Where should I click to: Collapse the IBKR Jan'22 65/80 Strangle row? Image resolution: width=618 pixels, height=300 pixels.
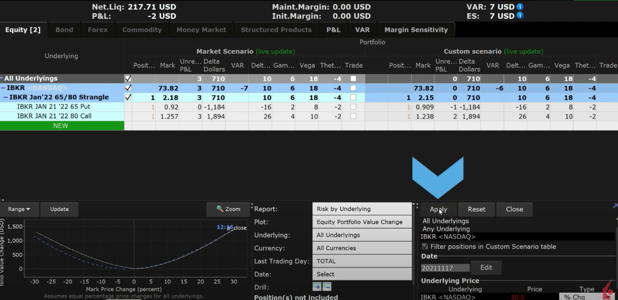coord(6,97)
